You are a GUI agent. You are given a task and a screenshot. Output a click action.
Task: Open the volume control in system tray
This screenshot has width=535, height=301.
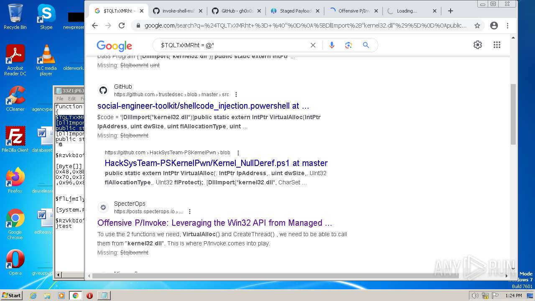tap(475, 296)
